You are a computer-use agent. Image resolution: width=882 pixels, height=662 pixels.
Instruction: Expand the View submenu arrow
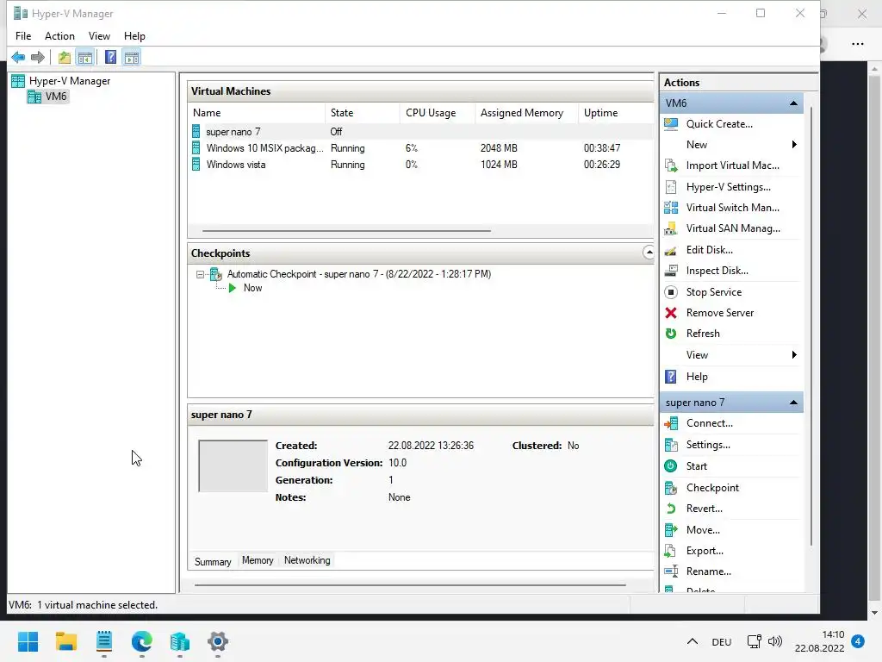(x=794, y=354)
